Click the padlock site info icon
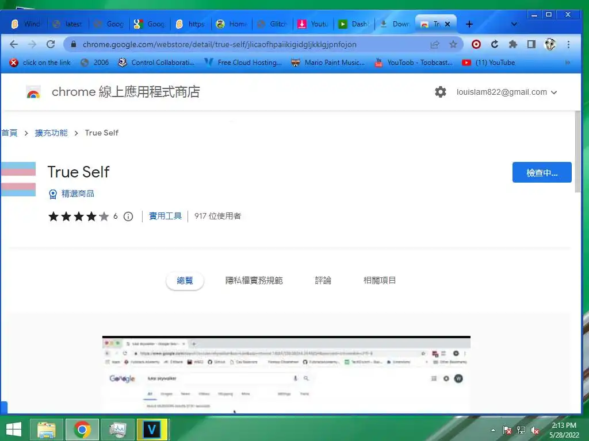589x441 pixels. pyautogui.click(x=74, y=44)
